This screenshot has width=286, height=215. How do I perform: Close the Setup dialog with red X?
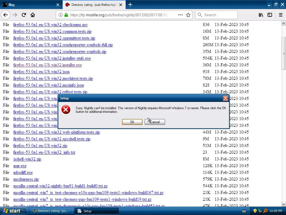point(225,98)
